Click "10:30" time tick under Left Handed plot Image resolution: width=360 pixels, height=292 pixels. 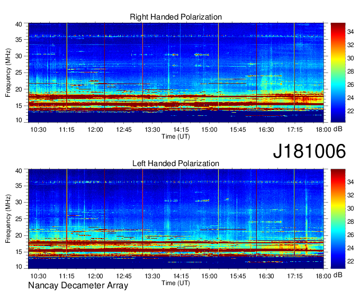[38, 276]
